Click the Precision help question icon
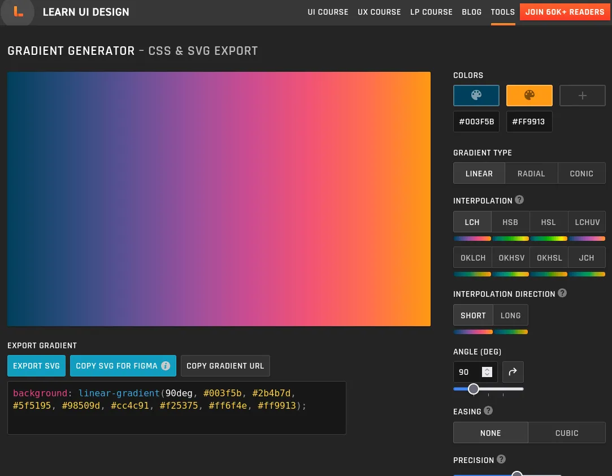Screen dimensions: 612x476 (x=501, y=460)
